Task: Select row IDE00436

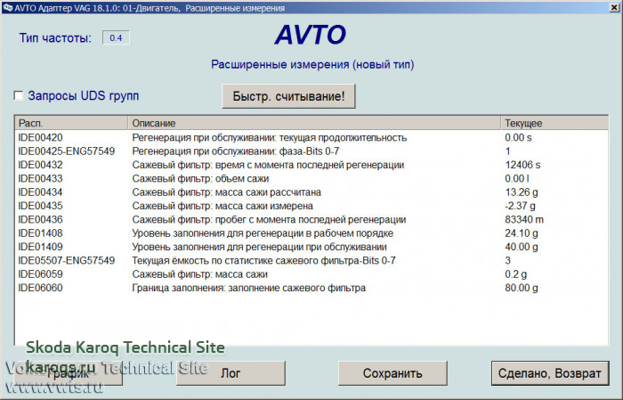Action: coord(311,219)
